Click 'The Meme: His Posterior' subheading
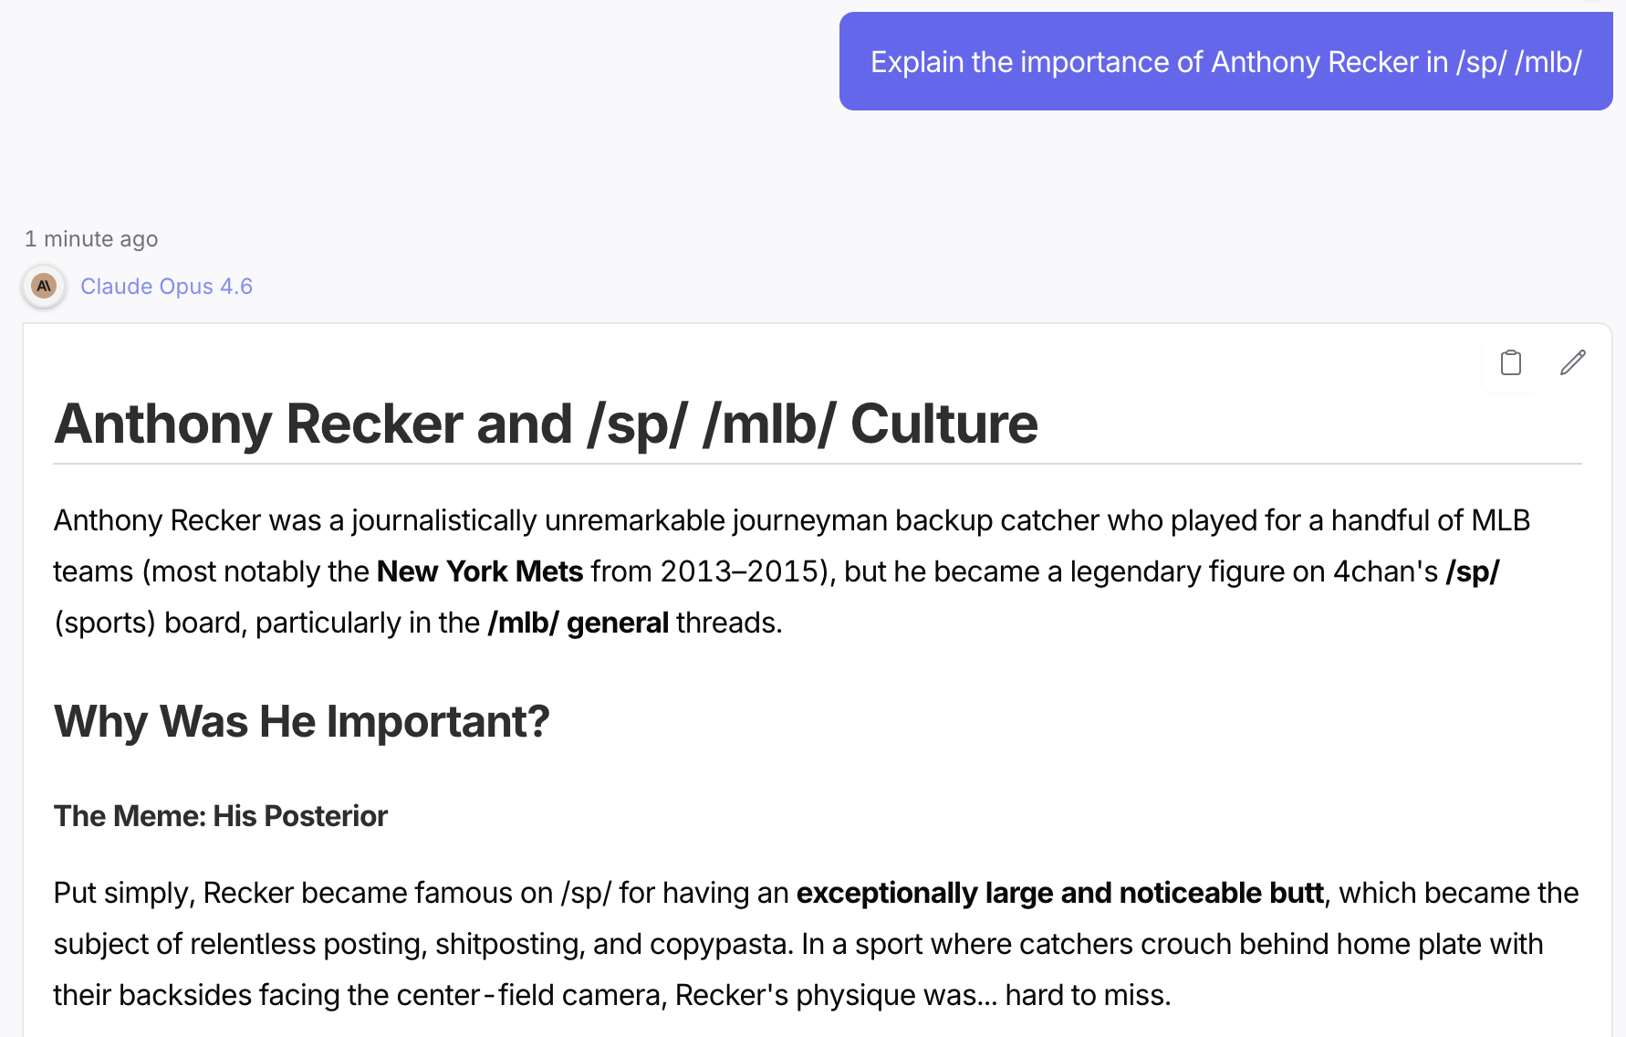The height and width of the screenshot is (1037, 1626). click(x=221, y=816)
